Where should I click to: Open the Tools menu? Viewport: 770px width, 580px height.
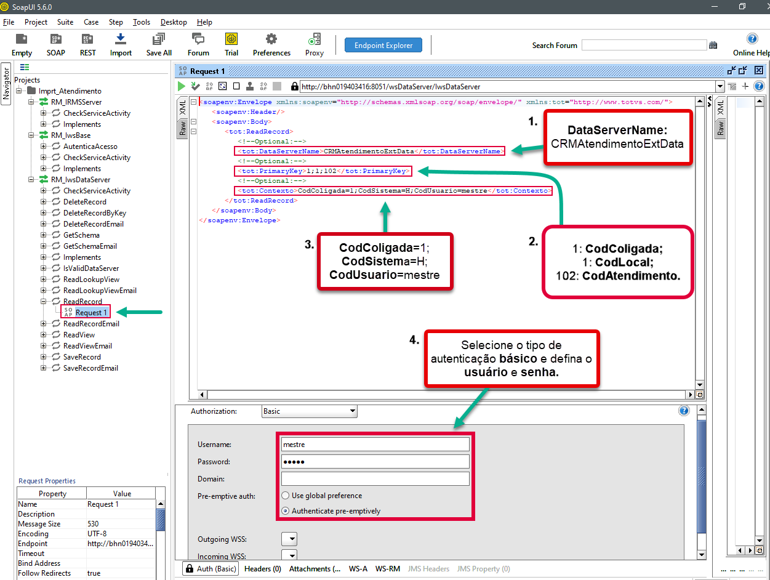[142, 22]
